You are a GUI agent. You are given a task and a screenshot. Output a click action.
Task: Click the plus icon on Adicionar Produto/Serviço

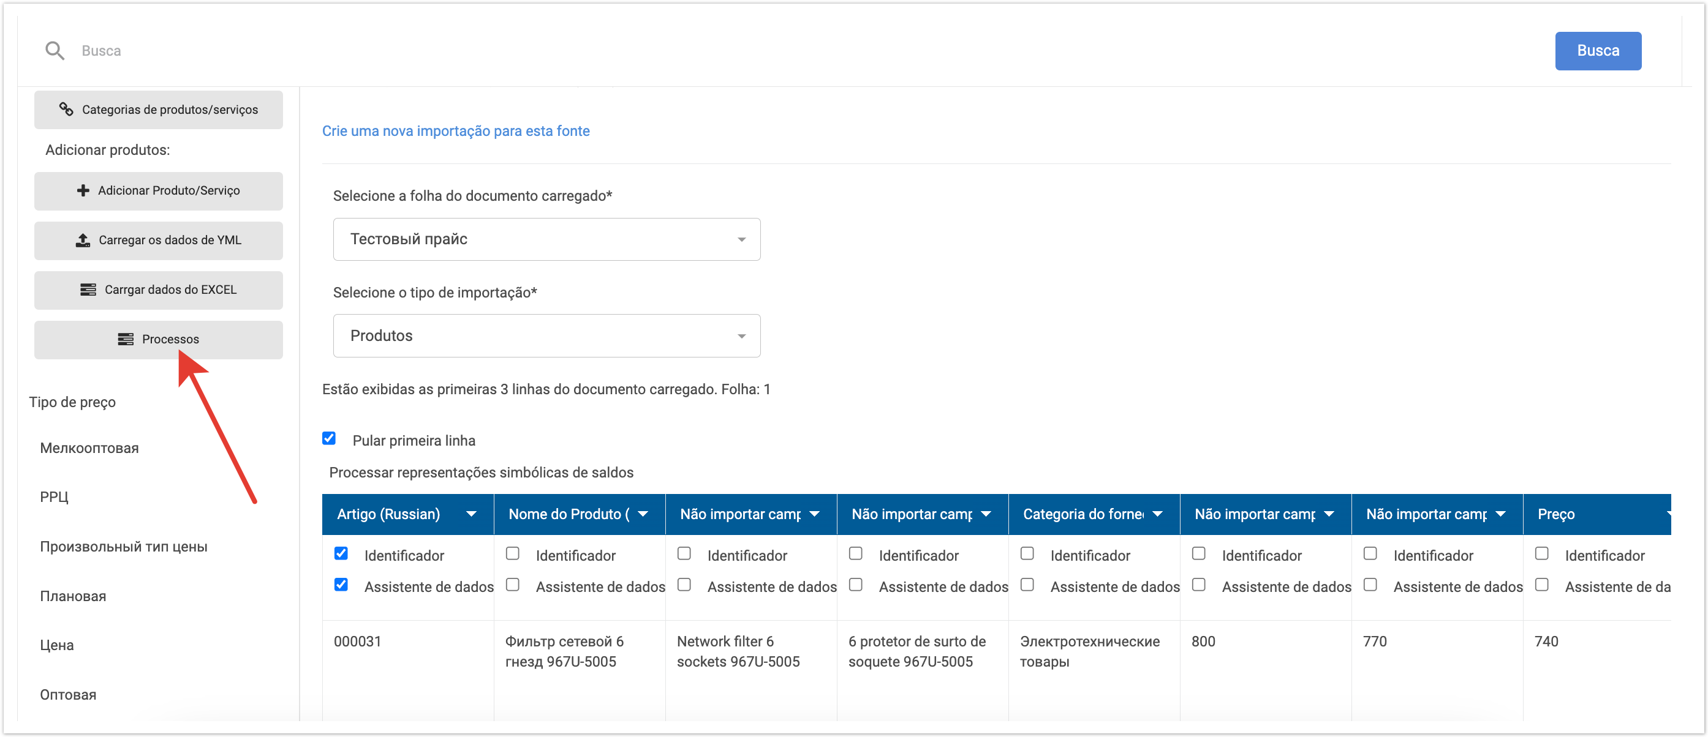83,190
